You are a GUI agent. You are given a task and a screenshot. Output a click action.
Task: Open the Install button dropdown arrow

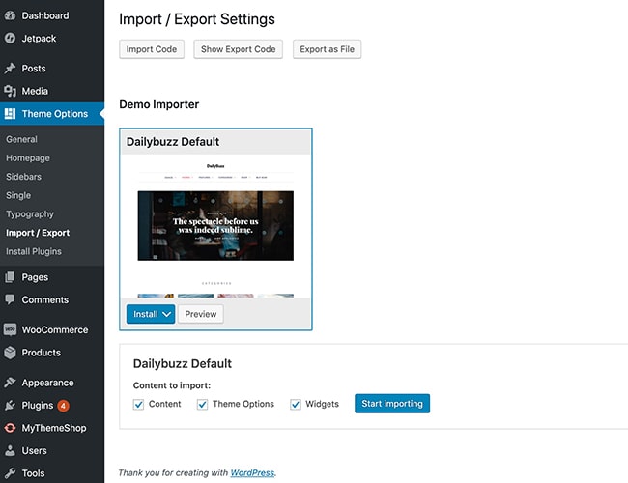pos(166,314)
